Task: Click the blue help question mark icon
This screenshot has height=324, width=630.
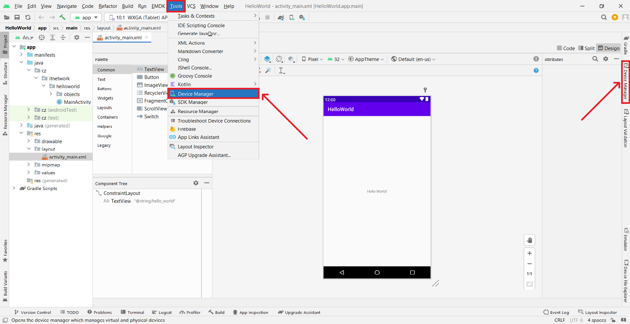Action: click(x=536, y=70)
